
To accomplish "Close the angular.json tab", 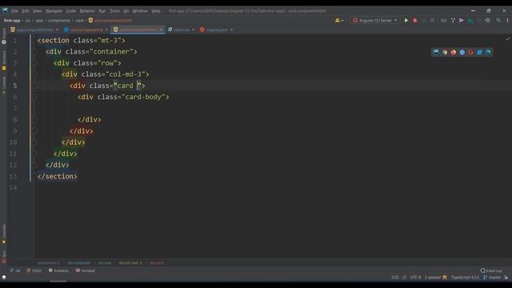I will (231, 30).
